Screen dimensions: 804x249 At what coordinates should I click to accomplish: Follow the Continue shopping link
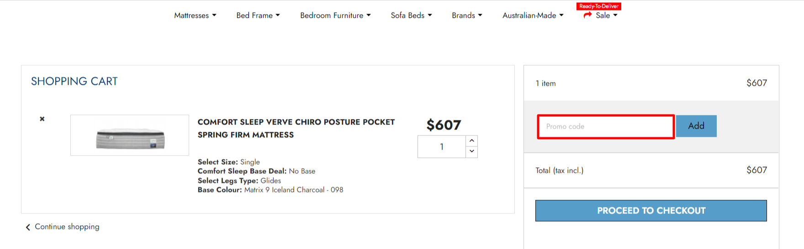(67, 227)
